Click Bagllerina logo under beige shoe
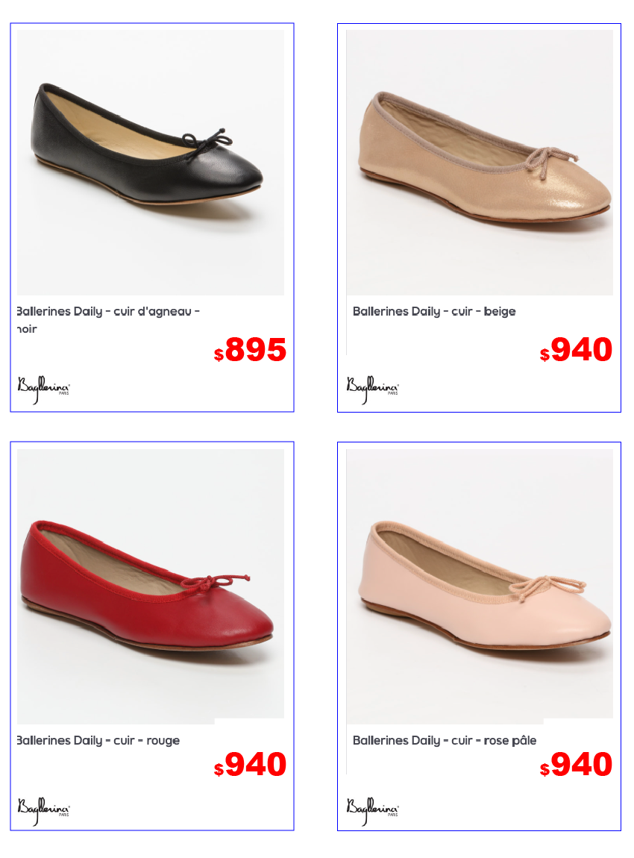Image resolution: width=634 pixels, height=858 pixels. click(372, 389)
